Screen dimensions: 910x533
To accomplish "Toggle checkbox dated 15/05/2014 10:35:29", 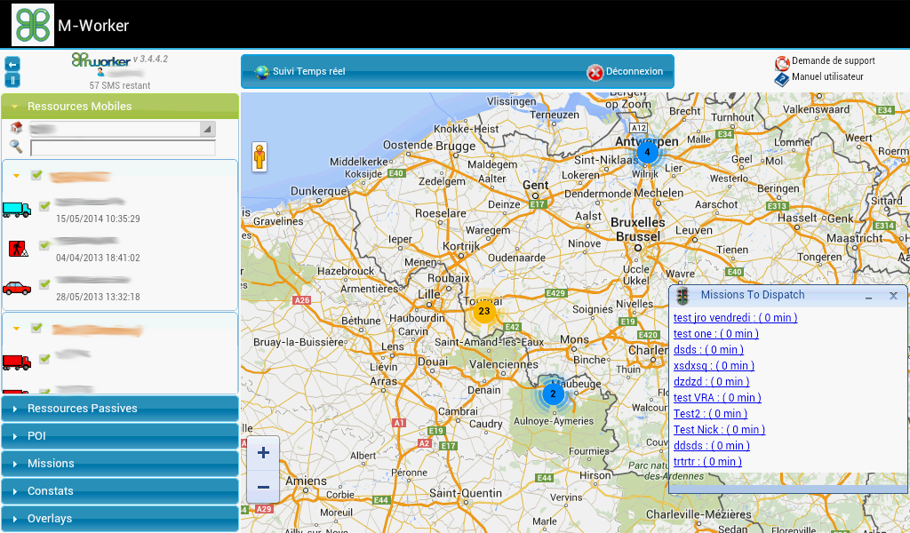I will coord(44,206).
